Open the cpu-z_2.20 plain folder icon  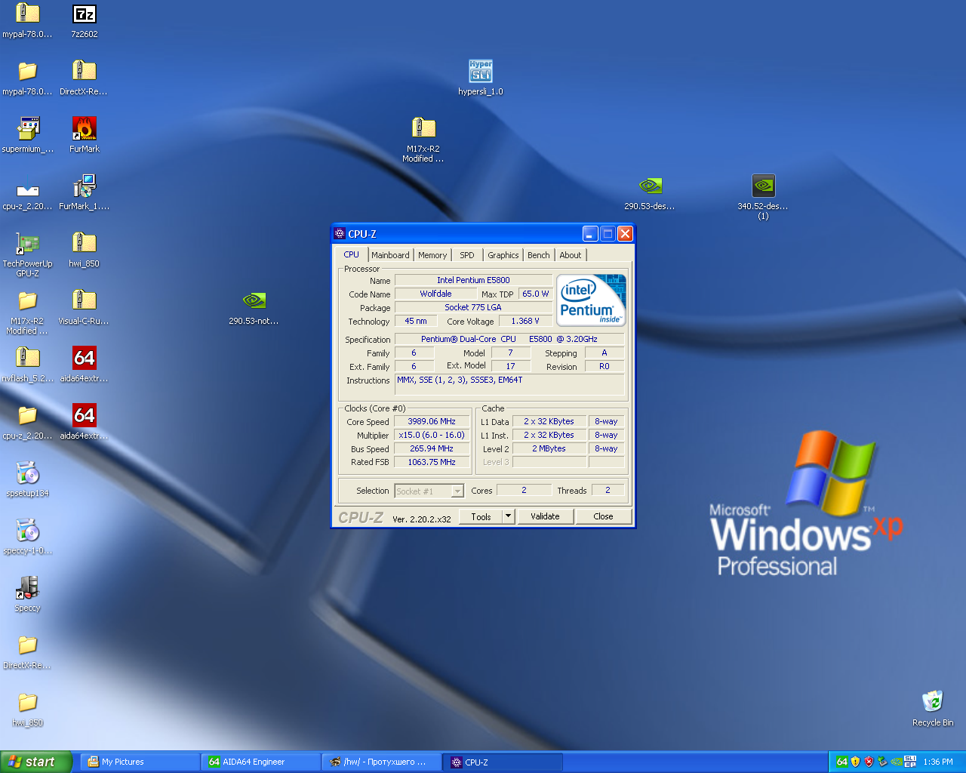[x=27, y=416]
